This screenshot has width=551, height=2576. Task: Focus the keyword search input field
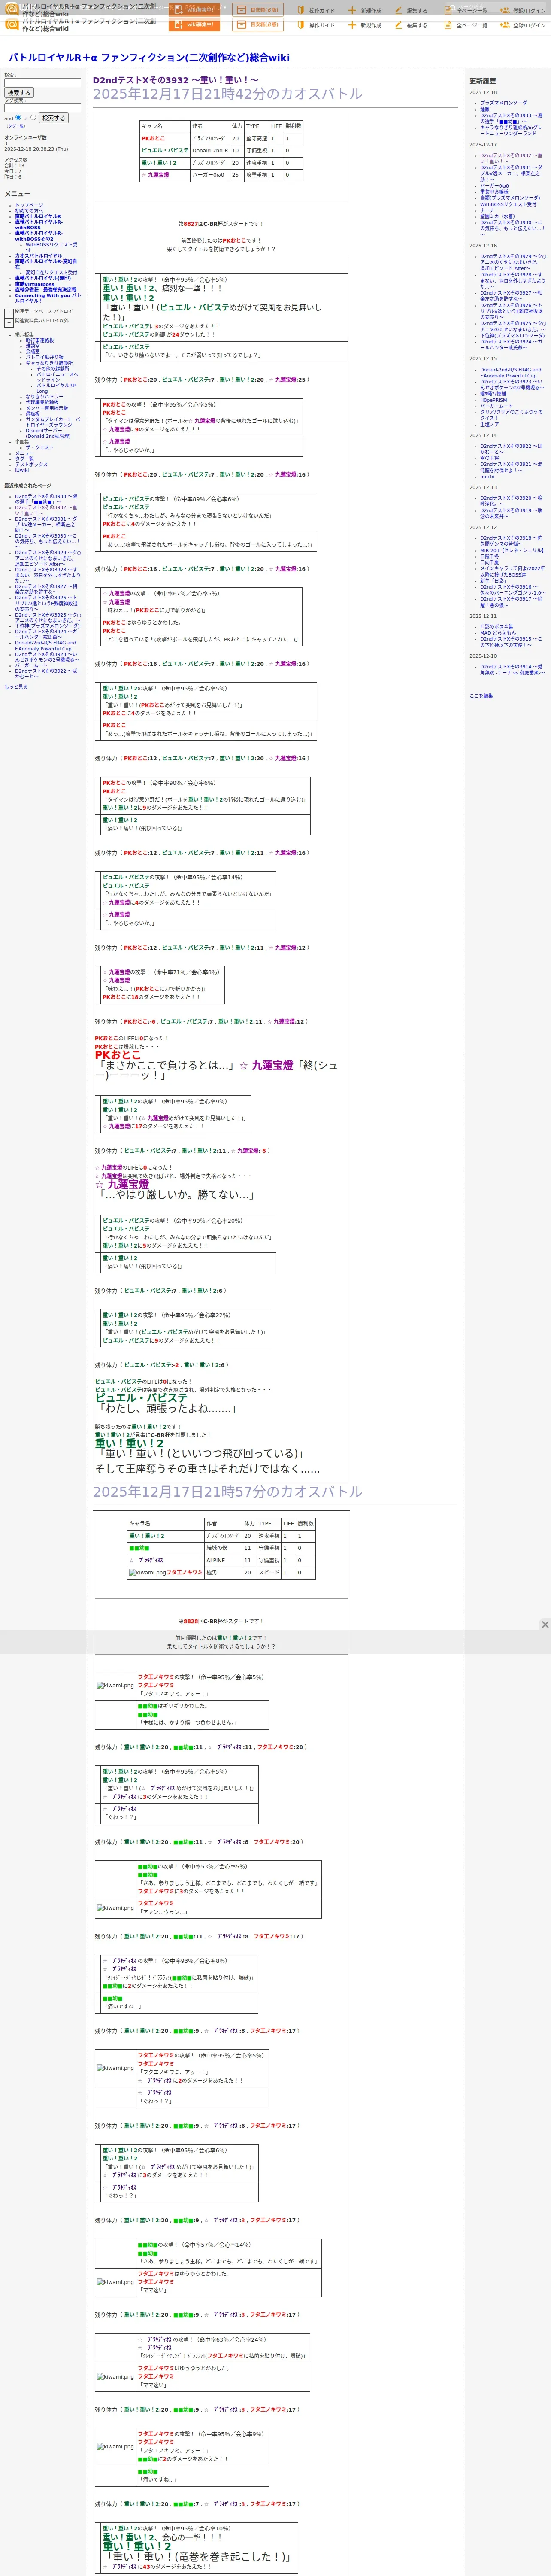pyautogui.click(x=42, y=82)
